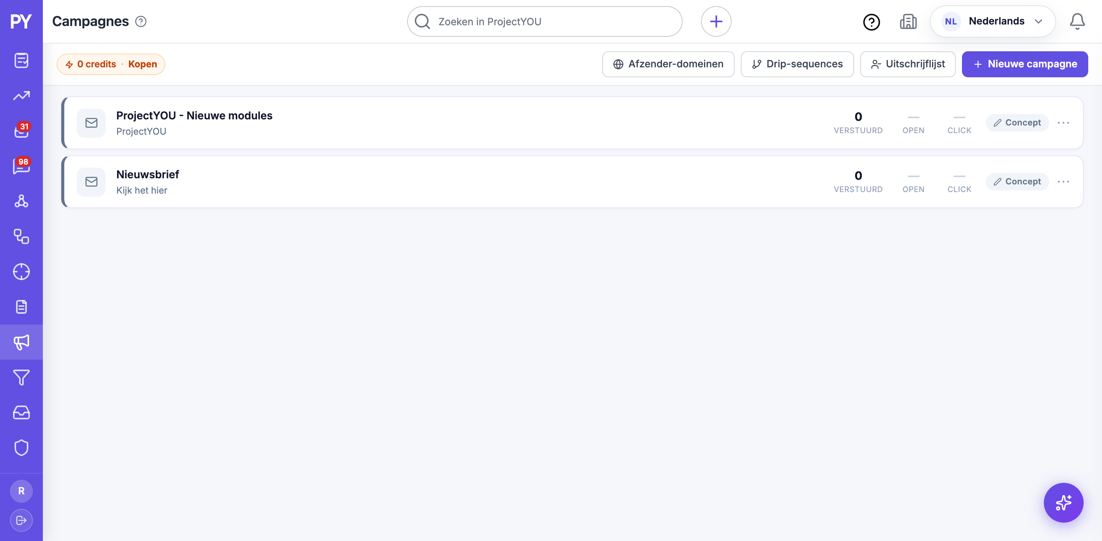Open campaign title ProjectYOU - Nieuwe modules
This screenshot has width=1102, height=541.
coord(194,116)
